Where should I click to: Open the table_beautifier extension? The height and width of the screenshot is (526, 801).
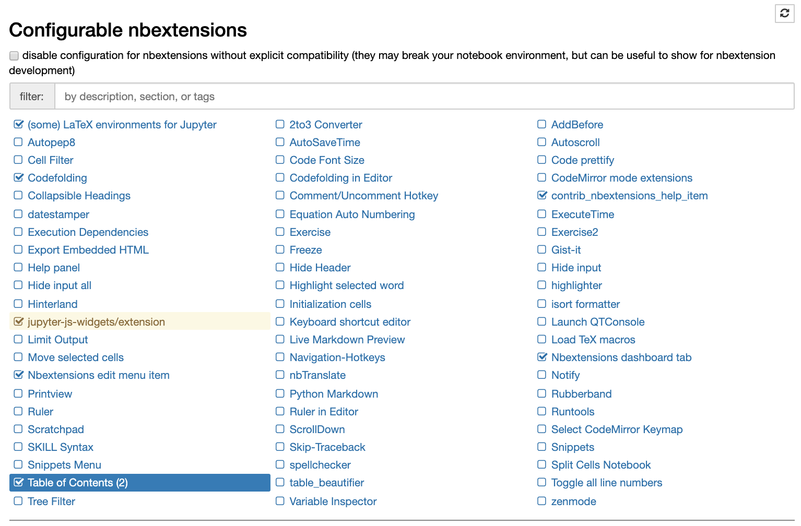(x=327, y=483)
